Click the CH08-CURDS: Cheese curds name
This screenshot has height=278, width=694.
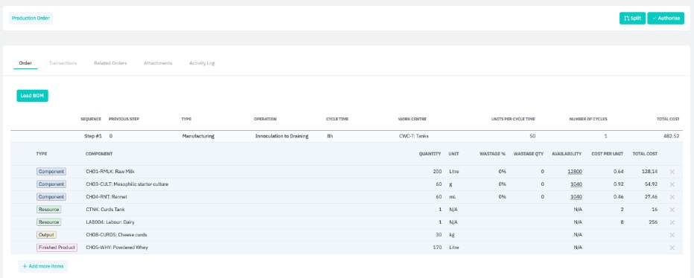116,235
